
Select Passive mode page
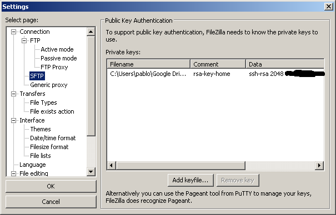coord(59,58)
